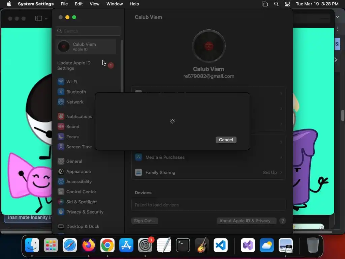This screenshot has width=345, height=259.
Task: Click vertical dots menu in background window
Action: (338, 29)
